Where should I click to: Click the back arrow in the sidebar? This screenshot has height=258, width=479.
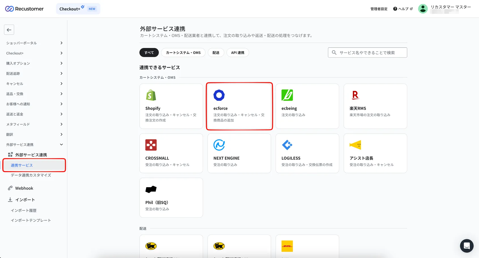(x=9, y=30)
